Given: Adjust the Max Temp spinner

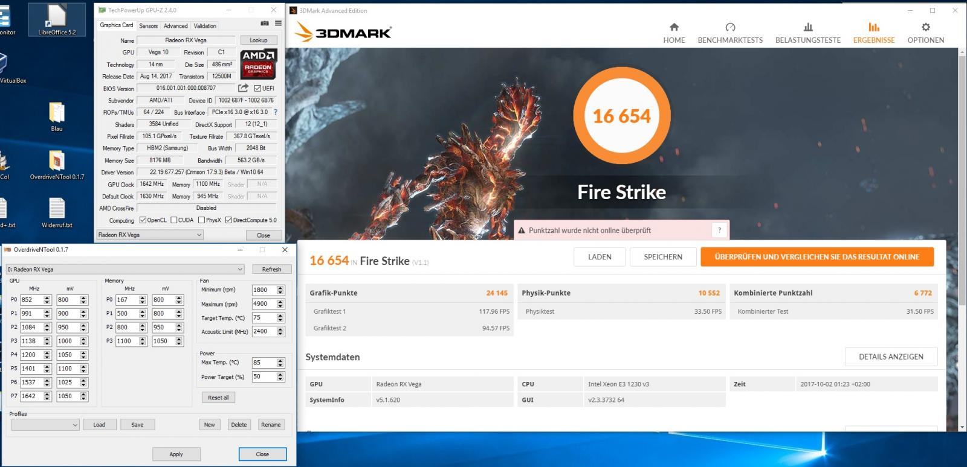Looking at the screenshot, I should coord(280,363).
